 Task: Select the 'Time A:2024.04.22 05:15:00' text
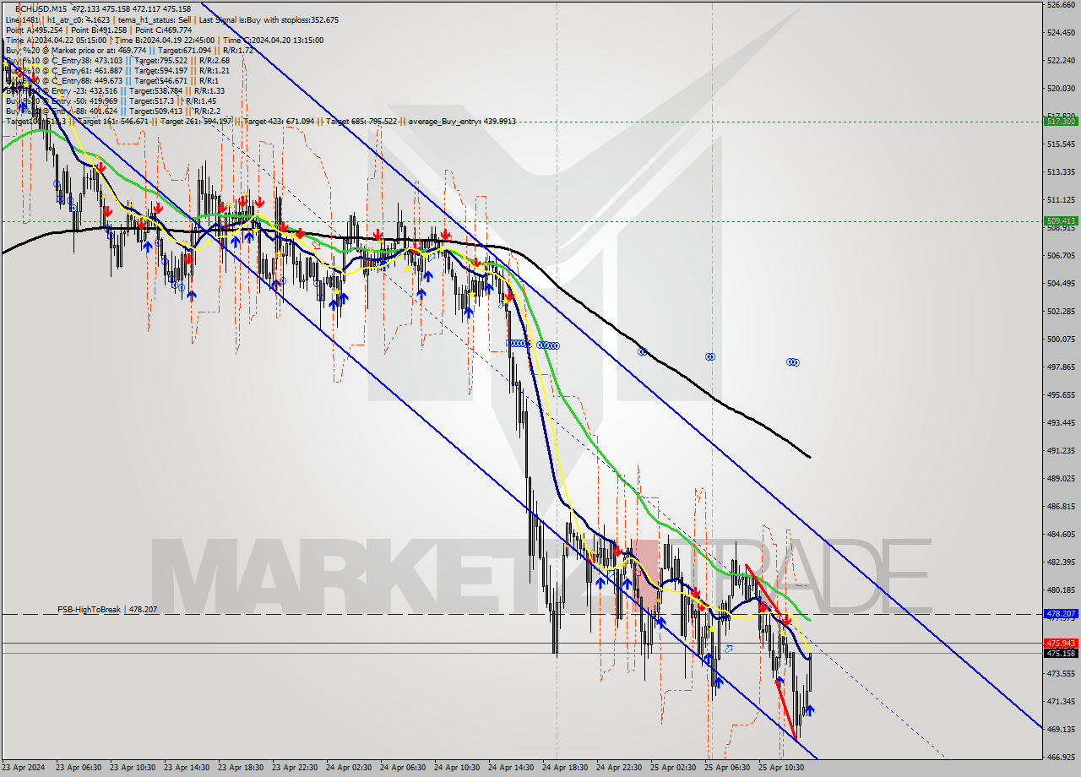coord(56,40)
